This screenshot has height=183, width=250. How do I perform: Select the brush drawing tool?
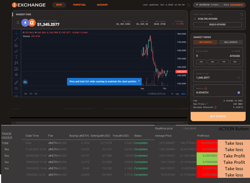(16, 51)
